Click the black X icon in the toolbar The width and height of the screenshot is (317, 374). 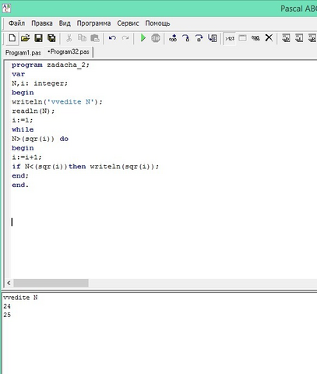coord(269,38)
